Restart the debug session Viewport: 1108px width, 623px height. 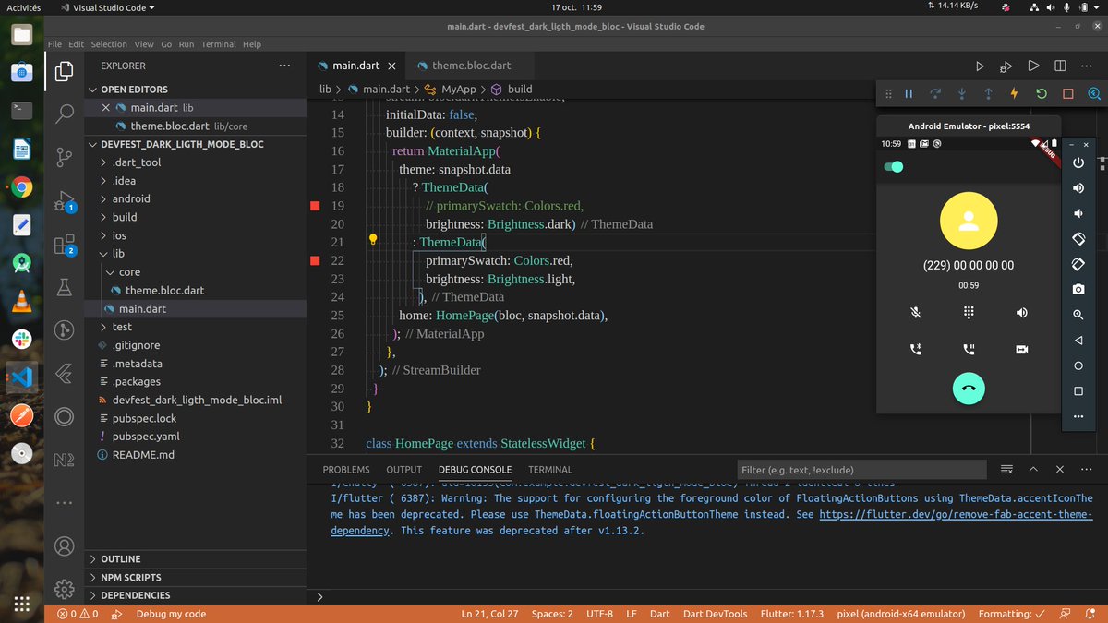pos(1042,94)
